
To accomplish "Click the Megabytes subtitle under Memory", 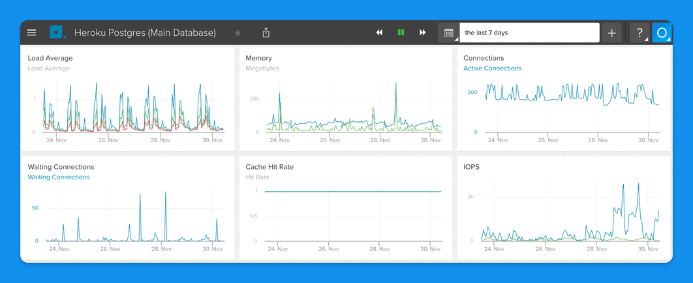I will pos(262,68).
